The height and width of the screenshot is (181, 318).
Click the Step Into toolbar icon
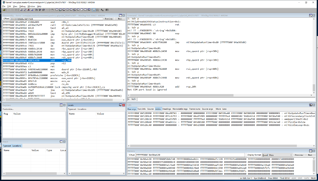[x=36, y=10]
